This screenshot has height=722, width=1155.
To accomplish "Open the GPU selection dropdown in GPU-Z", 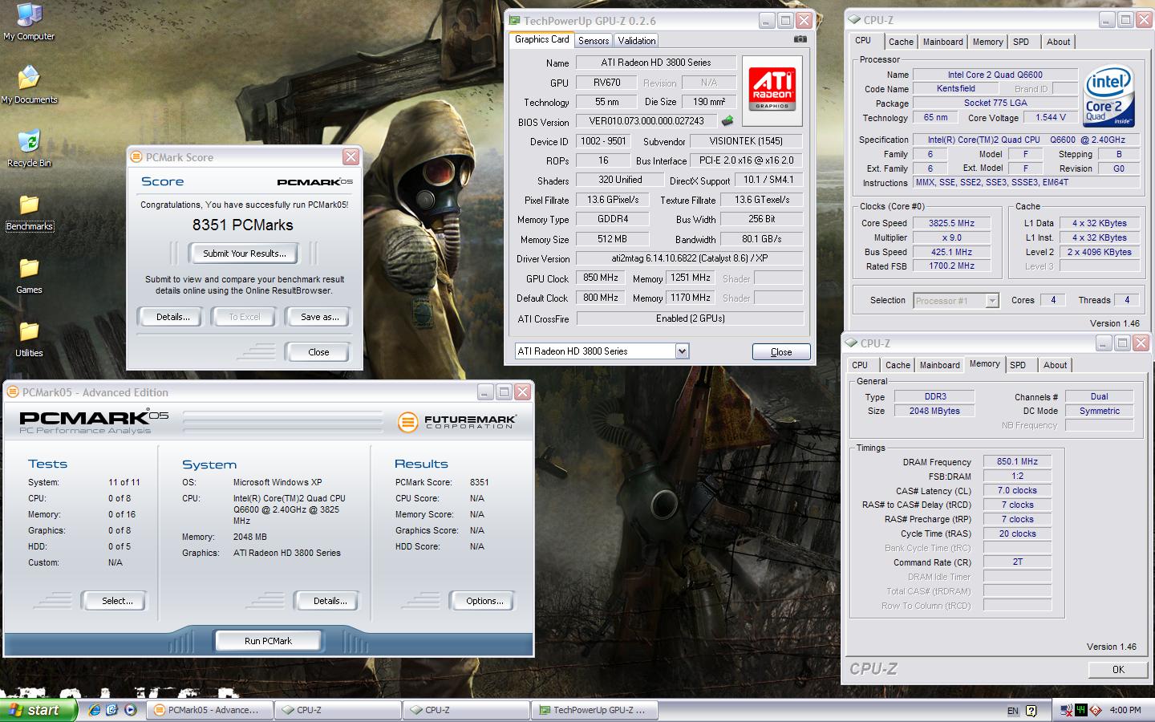I will click(x=682, y=351).
